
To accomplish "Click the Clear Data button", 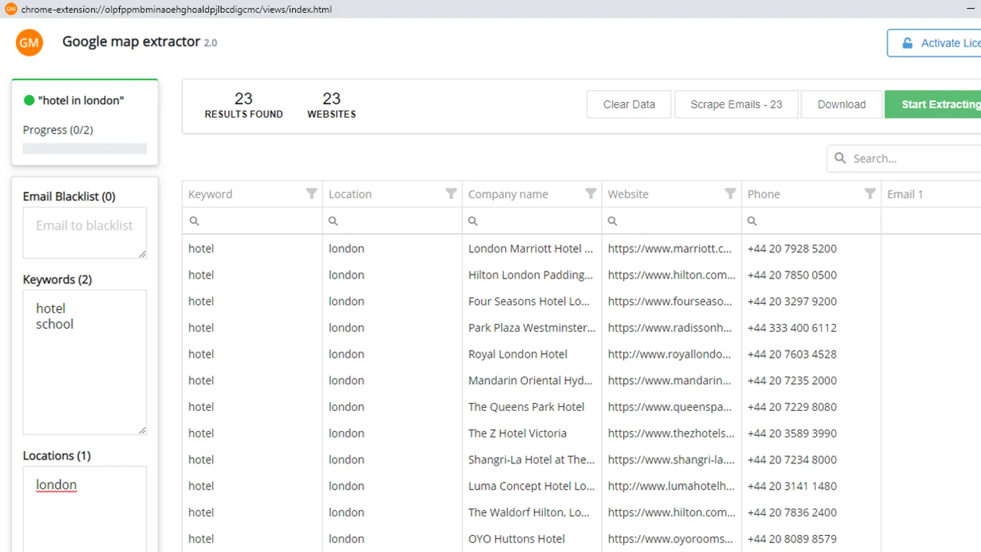I will tap(629, 104).
